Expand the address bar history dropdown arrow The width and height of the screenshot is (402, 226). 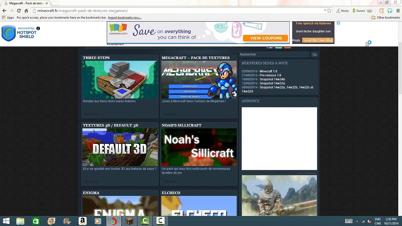pos(325,11)
